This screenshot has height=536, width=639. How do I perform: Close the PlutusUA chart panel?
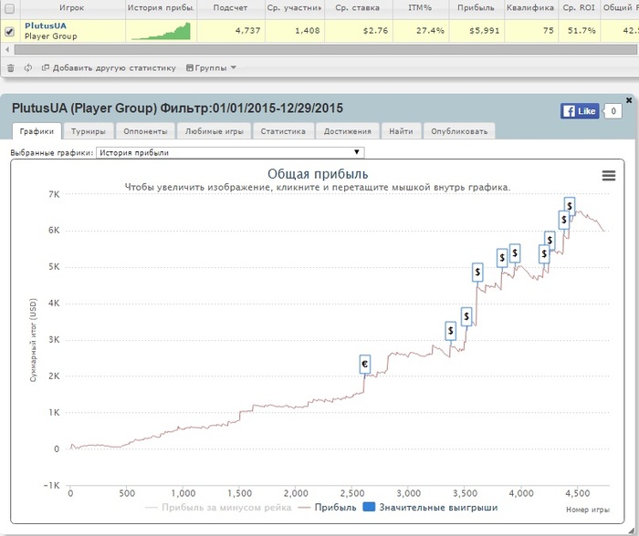click(629, 100)
